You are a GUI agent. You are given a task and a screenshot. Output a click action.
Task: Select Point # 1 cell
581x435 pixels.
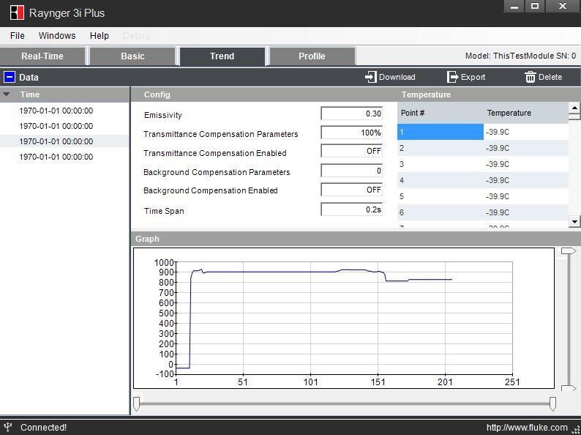[441, 132]
